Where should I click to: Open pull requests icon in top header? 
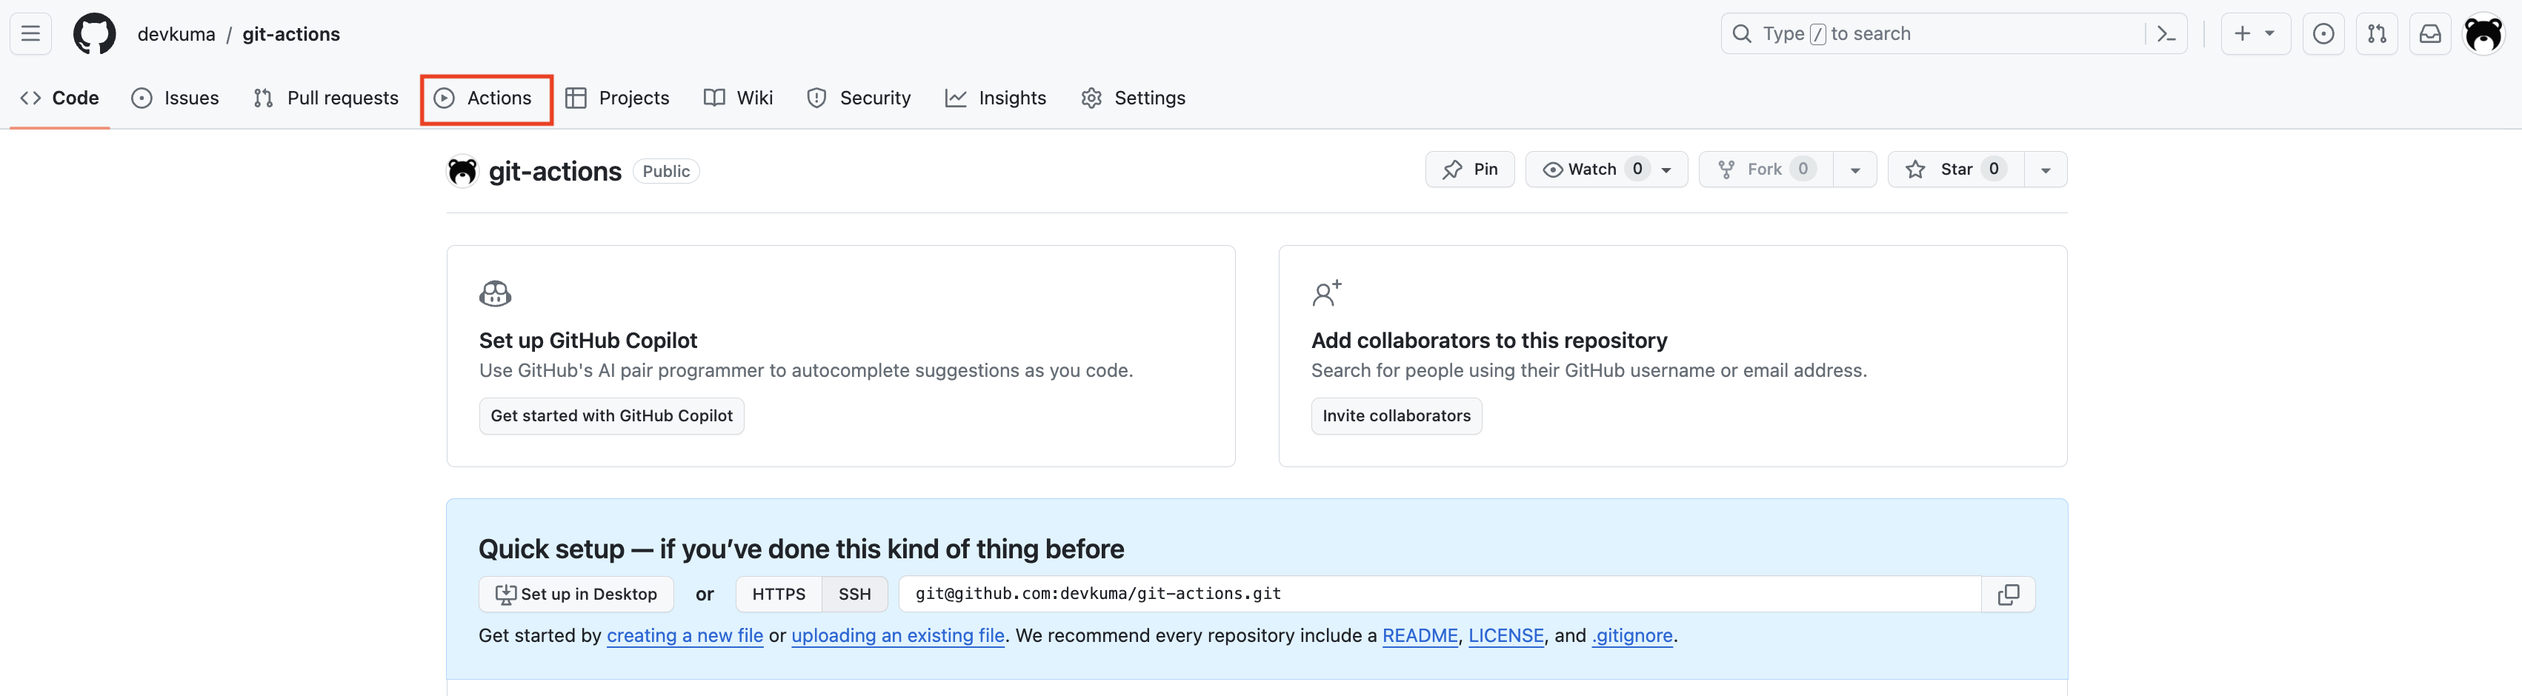pyautogui.click(x=2376, y=33)
